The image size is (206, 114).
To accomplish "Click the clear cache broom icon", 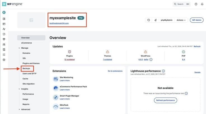I will click(155, 20).
